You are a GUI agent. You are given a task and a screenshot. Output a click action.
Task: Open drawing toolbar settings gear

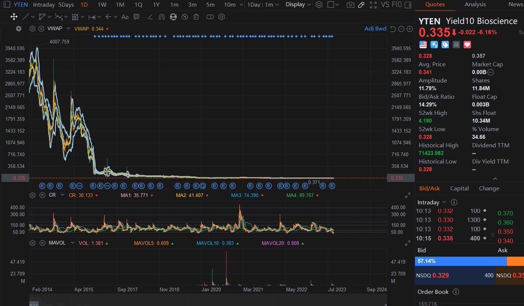[221, 17]
